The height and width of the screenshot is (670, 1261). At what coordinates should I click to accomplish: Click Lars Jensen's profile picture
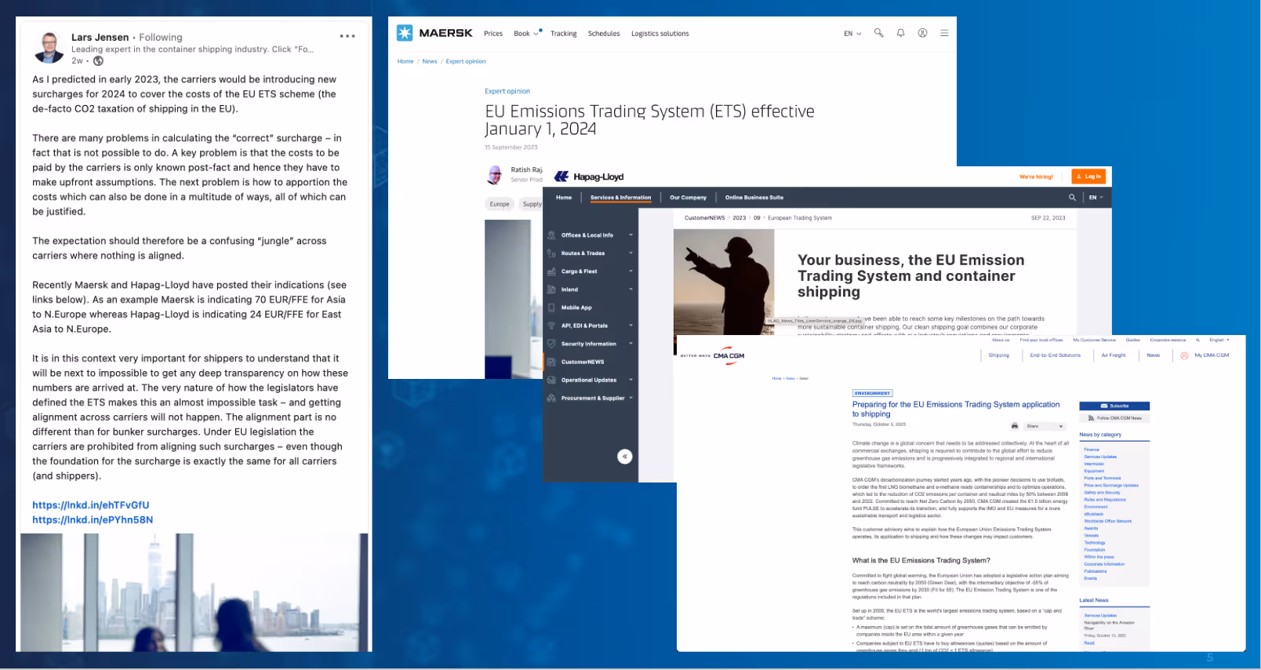tap(49, 48)
